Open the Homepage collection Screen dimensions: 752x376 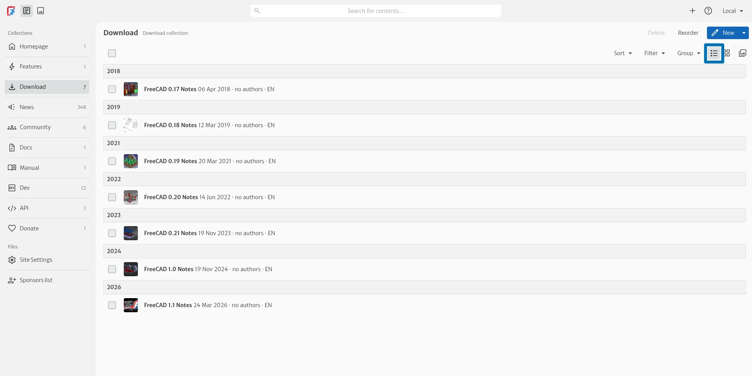point(47,47)
